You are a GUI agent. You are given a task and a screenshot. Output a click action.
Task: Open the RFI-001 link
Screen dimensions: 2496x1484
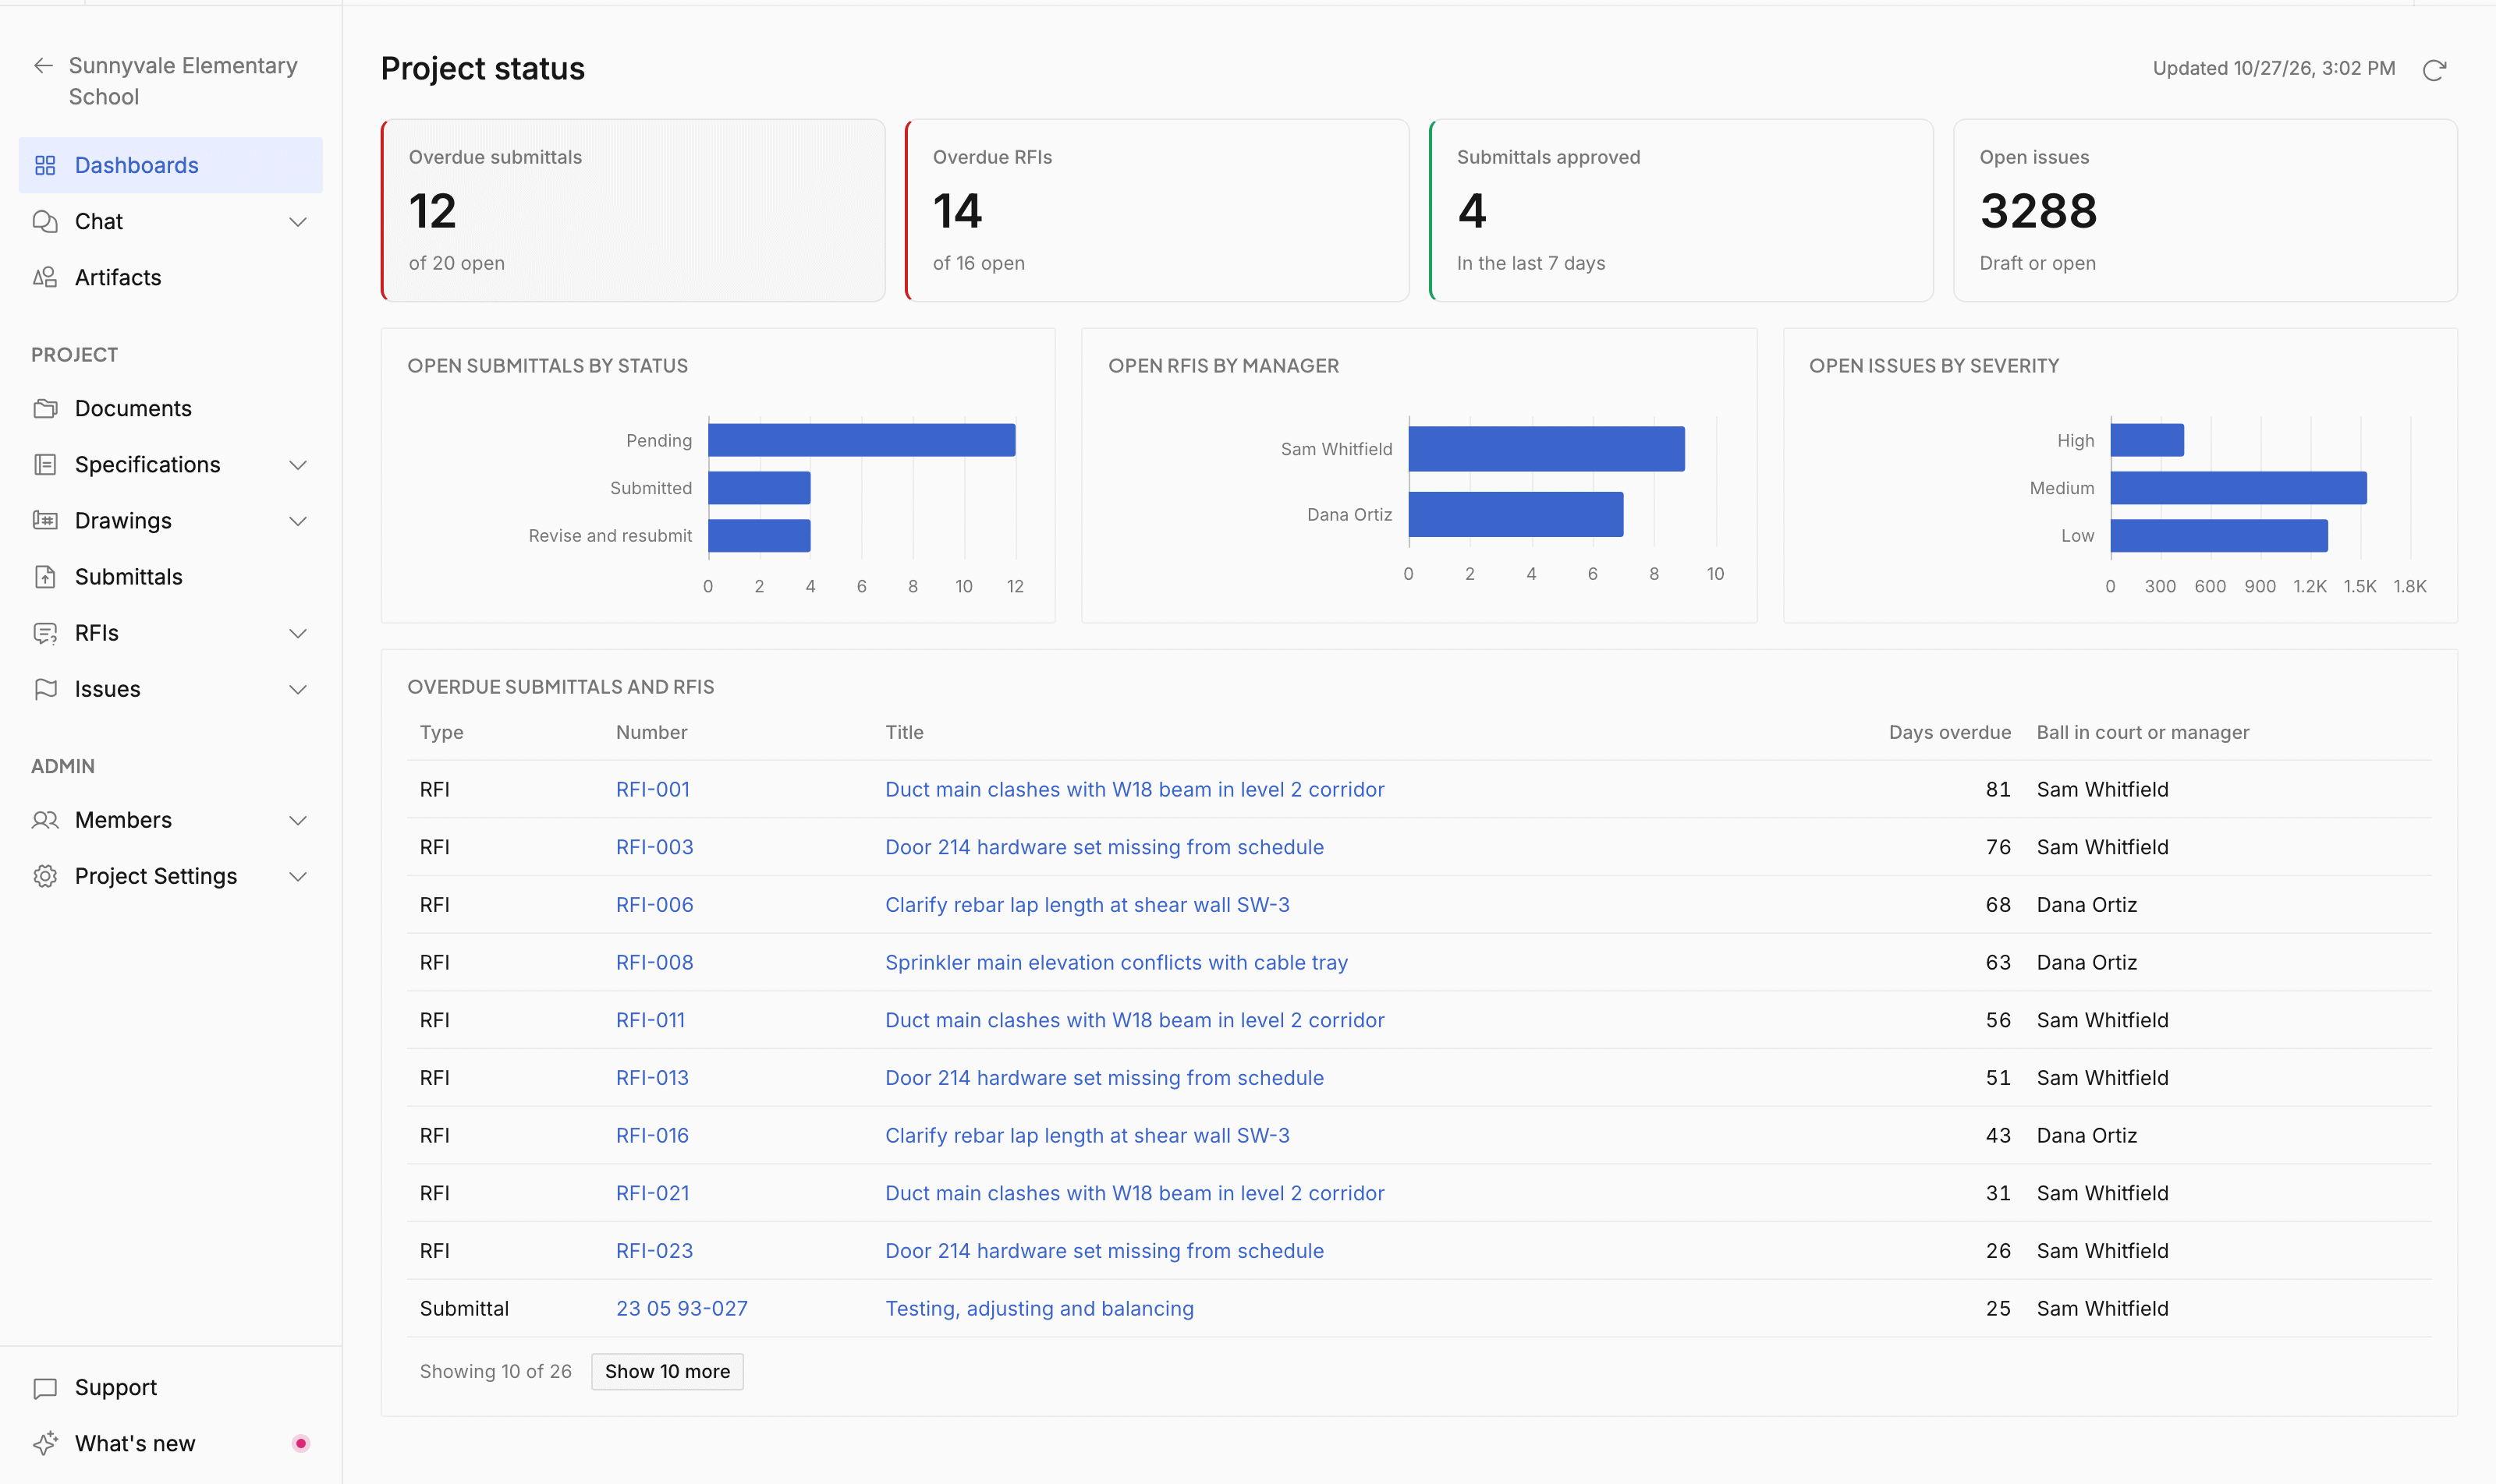pos(653,789)
